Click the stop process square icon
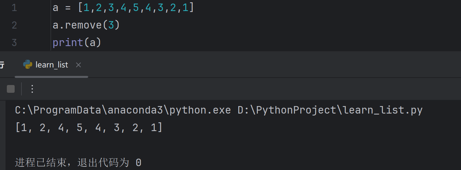The width and height of the screenshot is (461, 170). [x=11, y=89]
